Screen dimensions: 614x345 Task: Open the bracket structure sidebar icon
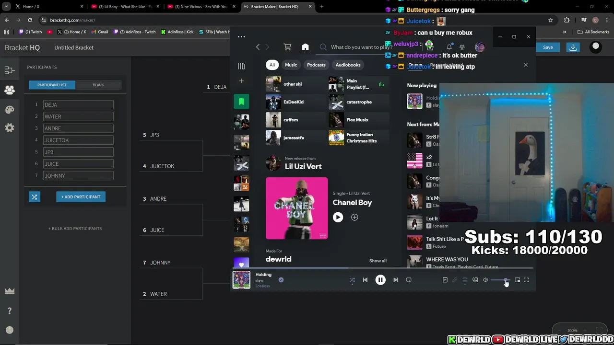pos(10,70)
